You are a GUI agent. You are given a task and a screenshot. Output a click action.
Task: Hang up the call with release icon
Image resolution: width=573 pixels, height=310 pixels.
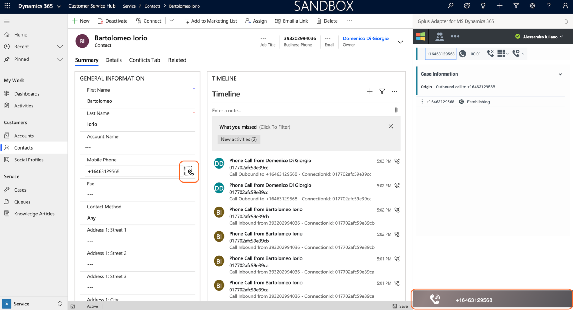tap(491, 53)
